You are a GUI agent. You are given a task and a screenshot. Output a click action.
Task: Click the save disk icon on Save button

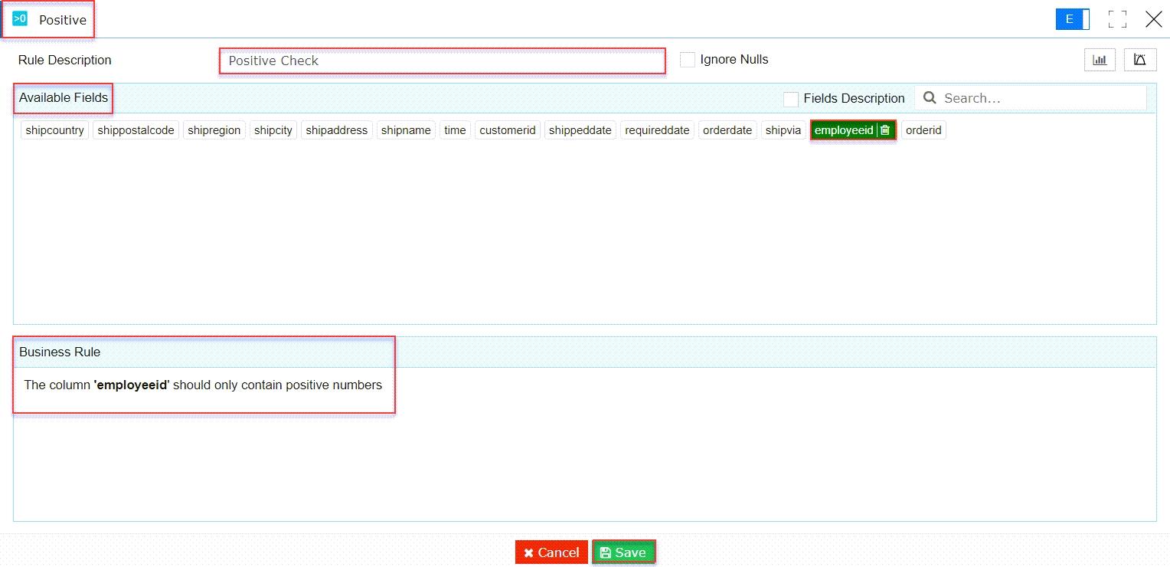pos(606,552)
